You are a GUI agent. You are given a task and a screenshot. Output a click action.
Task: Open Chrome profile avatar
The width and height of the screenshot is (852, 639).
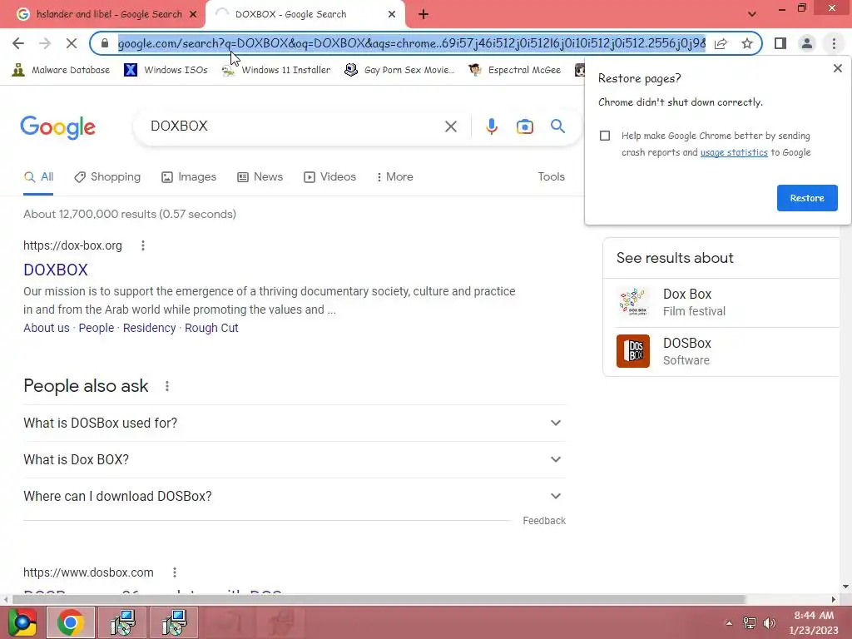(807, 43)
